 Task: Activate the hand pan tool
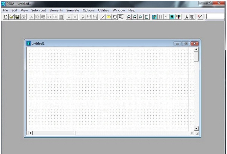click(x=115, y=17)
